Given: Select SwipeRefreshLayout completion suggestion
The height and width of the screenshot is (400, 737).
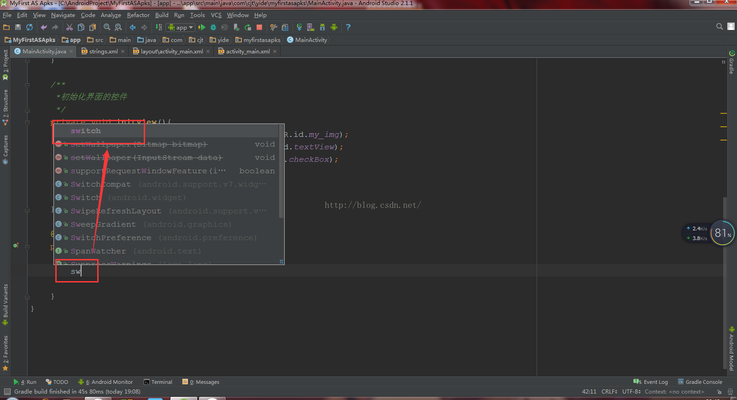Looking at the screenshot, I should (x=166, y=211).
